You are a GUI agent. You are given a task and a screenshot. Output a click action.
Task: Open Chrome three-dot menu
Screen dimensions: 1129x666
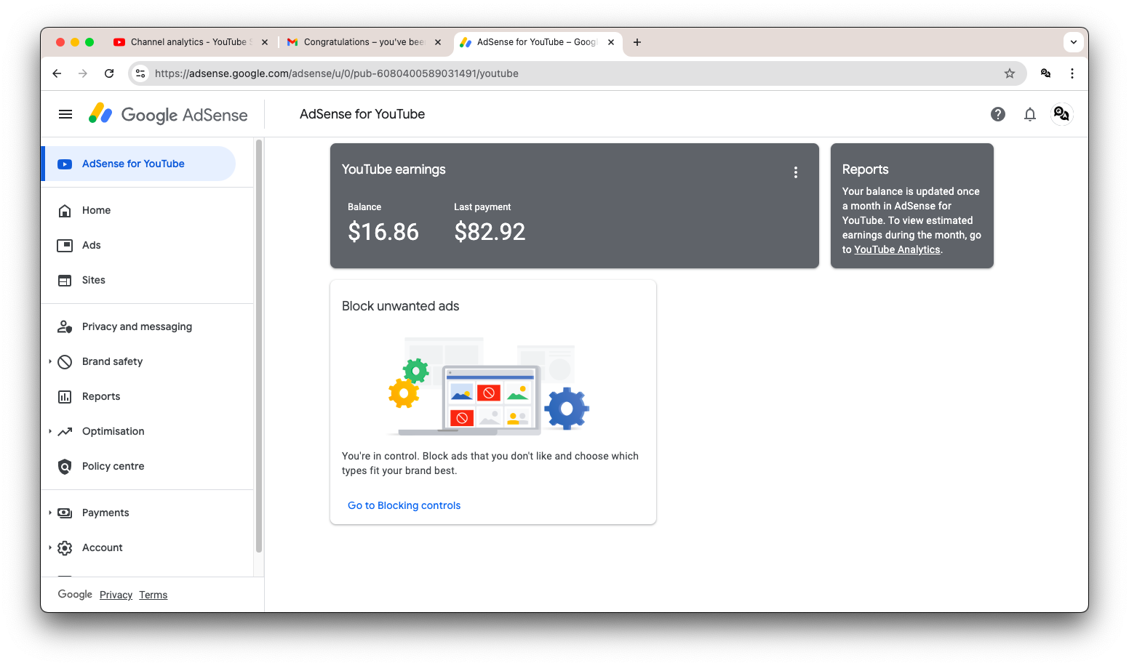[1072, 73]
